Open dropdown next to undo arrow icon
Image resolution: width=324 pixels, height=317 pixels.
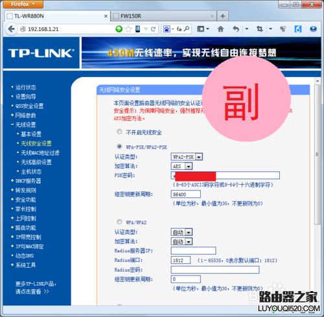coord(247,29)
